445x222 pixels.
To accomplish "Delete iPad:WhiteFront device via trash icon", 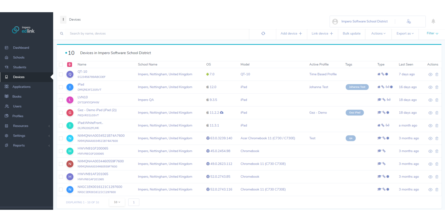I will pos(437,125).
